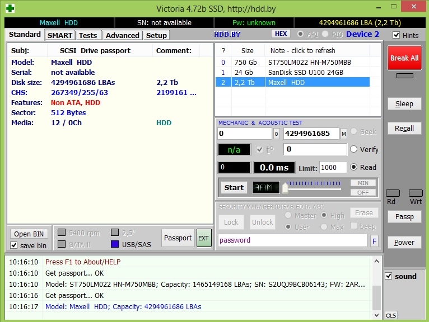Switch to the Standard tab
429x322 pixels.
pos(25,35)
